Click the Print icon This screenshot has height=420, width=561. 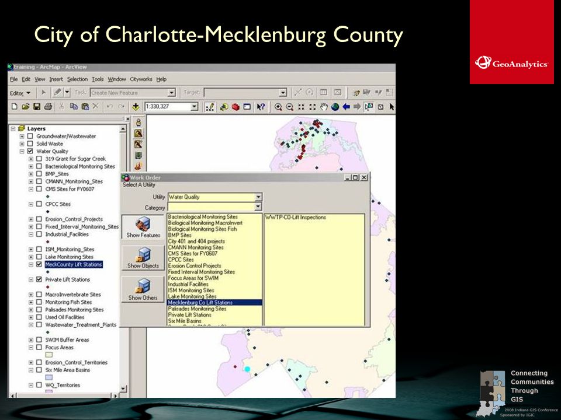click(49, 106)
